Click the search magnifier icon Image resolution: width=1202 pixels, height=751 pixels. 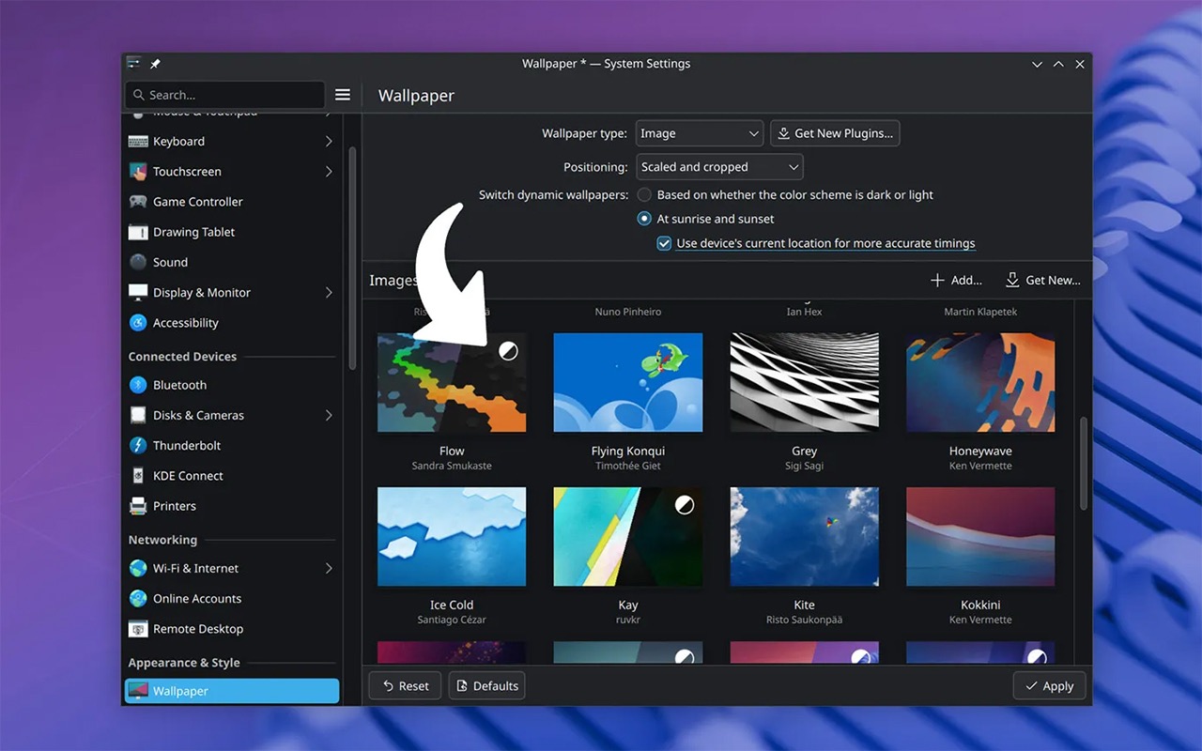139,95
